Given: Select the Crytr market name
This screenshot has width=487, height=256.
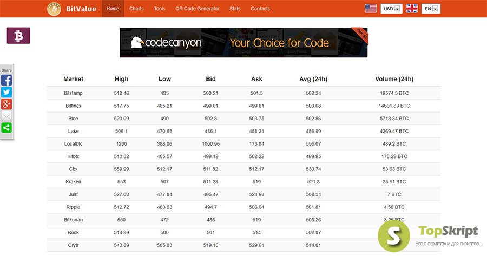Looking at the screenshot, I should tap(73, 245).
